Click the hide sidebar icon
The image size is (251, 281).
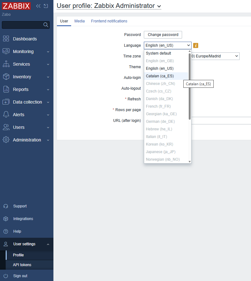tap(46, 6)
